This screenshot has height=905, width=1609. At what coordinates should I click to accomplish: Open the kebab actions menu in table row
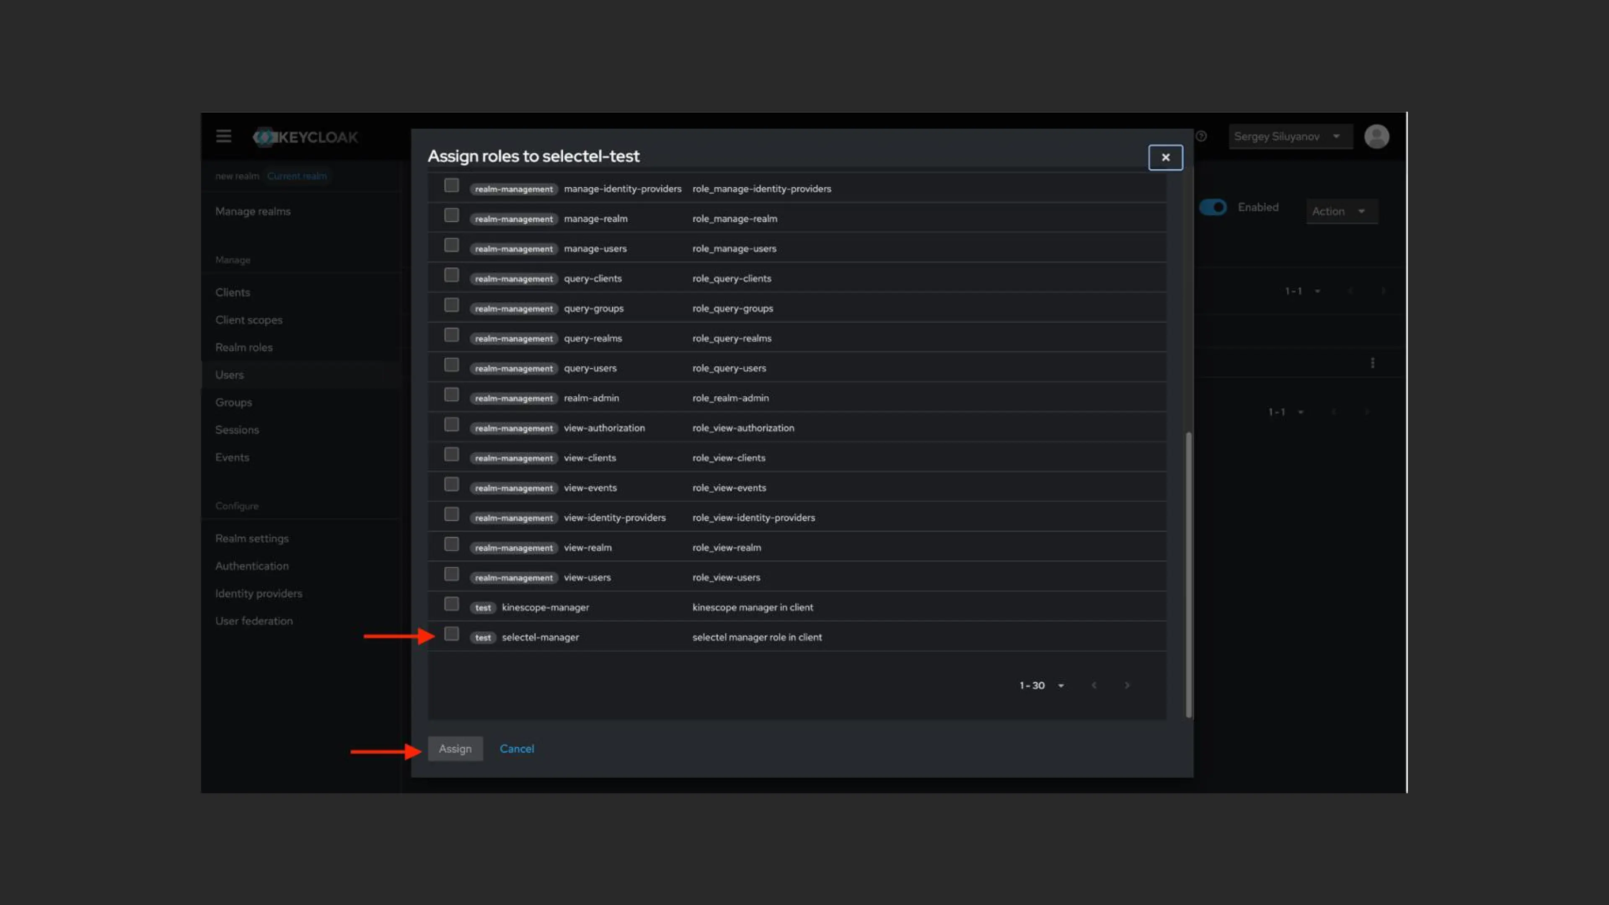(x=1372, y=363)
